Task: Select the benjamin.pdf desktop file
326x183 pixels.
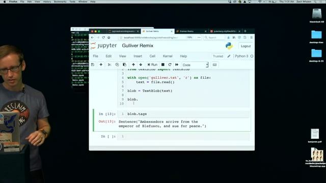Action: click(x=315, y=136)
